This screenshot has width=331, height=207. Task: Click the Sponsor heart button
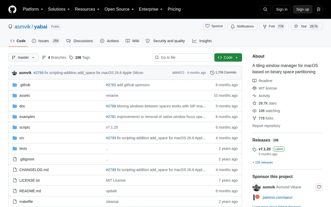[214, 26]
